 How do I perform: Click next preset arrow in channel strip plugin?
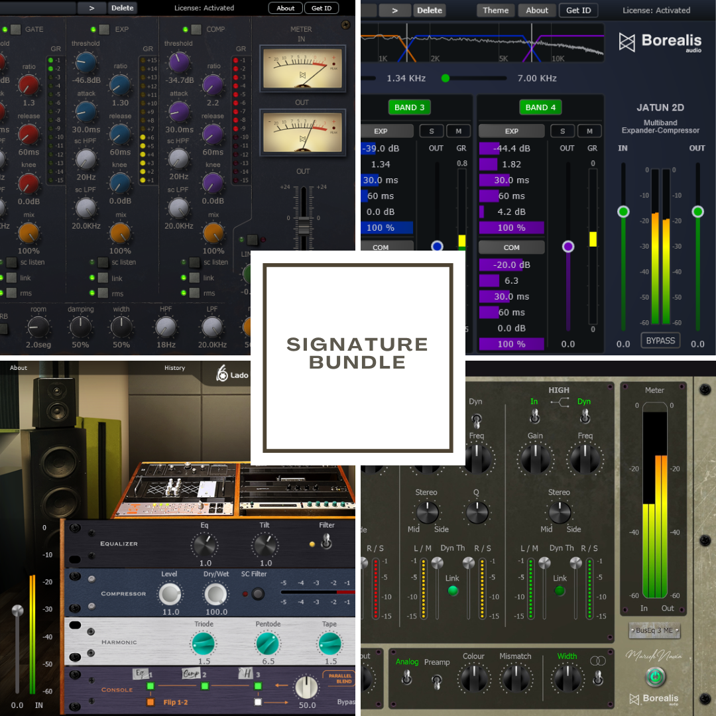pos(91,8)
